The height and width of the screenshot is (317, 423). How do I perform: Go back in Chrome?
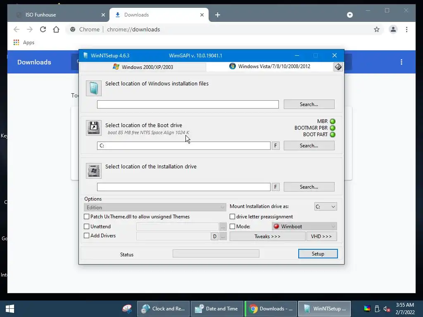17,29
